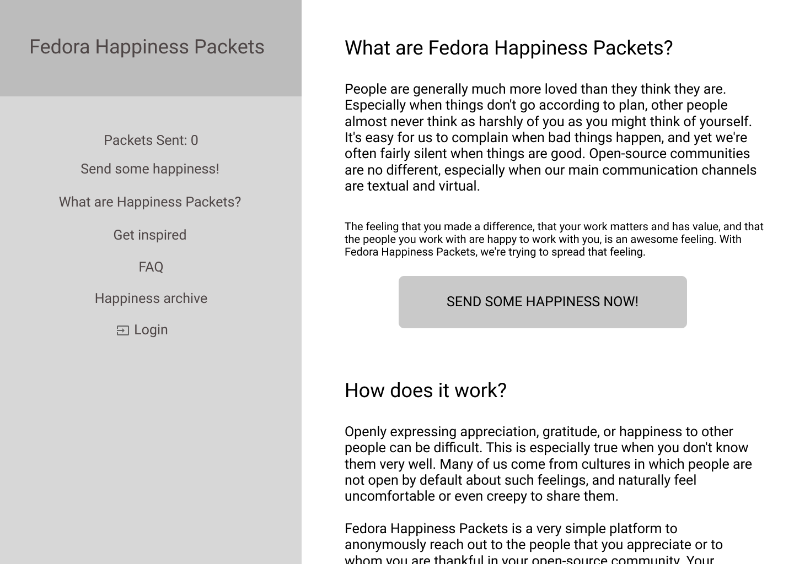This screenshot has width=794, height=564.
Task: Open Send some happiness! sidebar link
Action: pyautogui.click(x=150, y=169)
